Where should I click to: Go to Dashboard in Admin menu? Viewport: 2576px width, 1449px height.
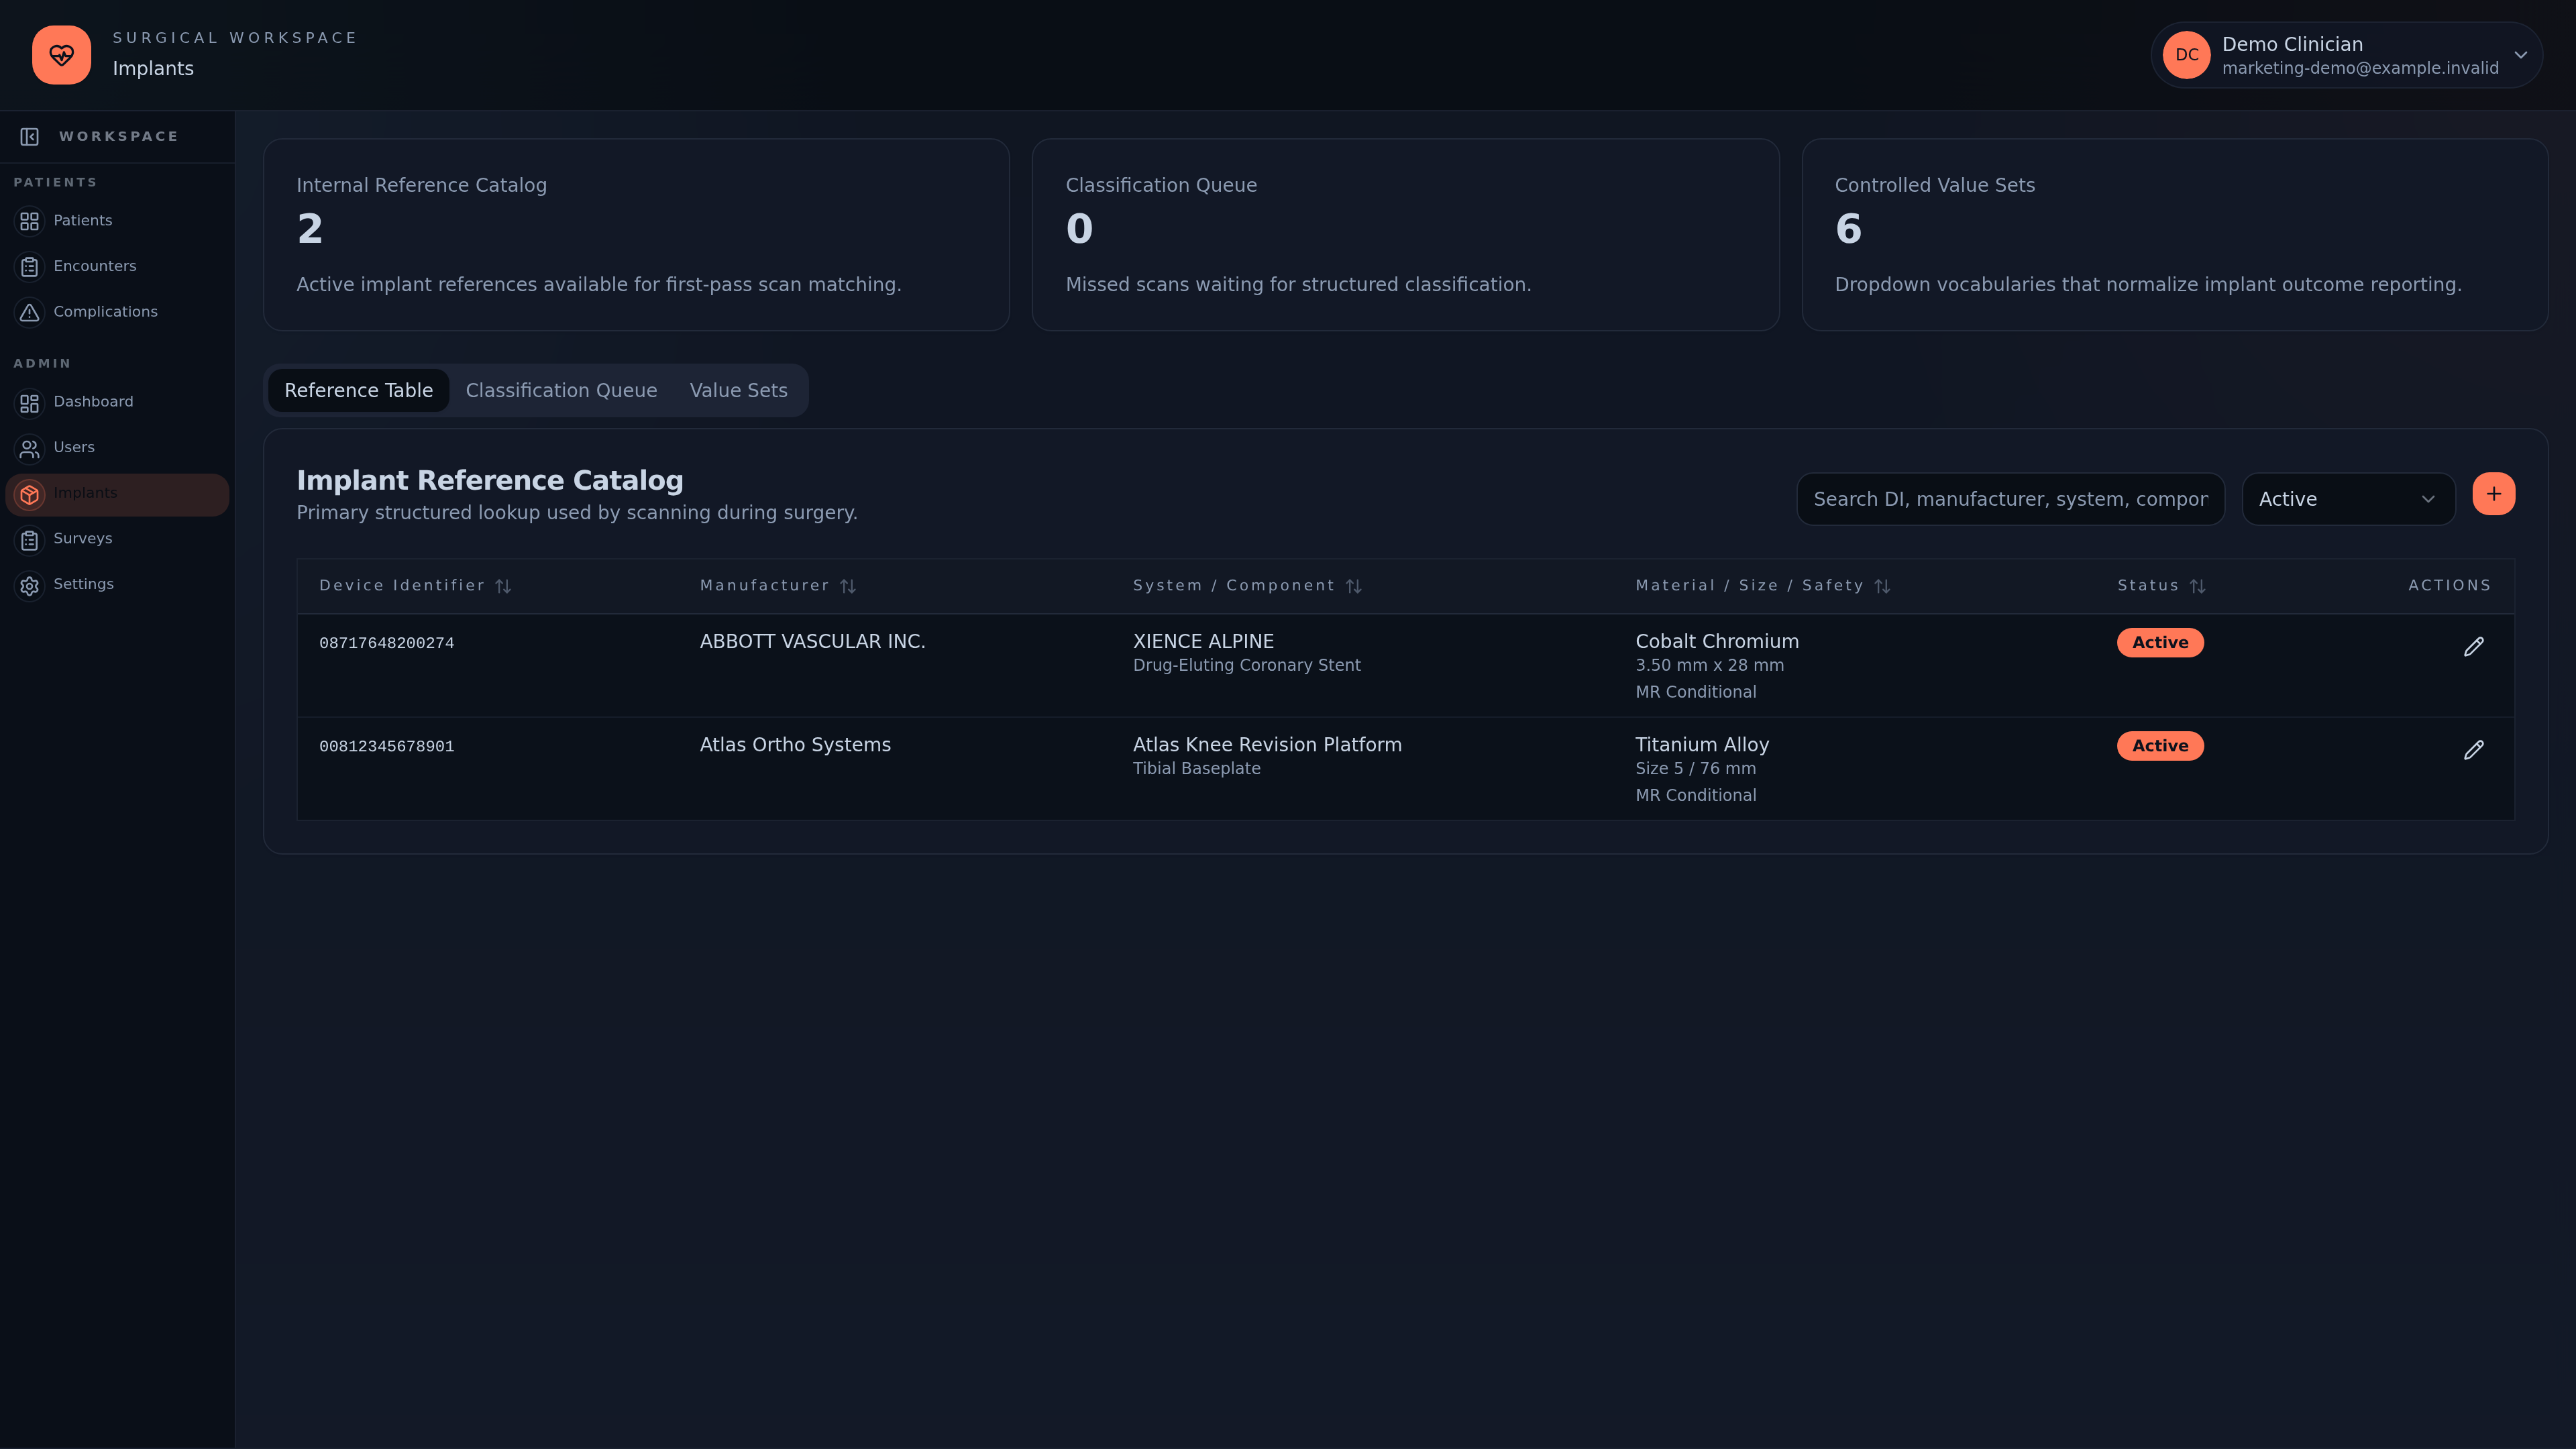point(118,402)
